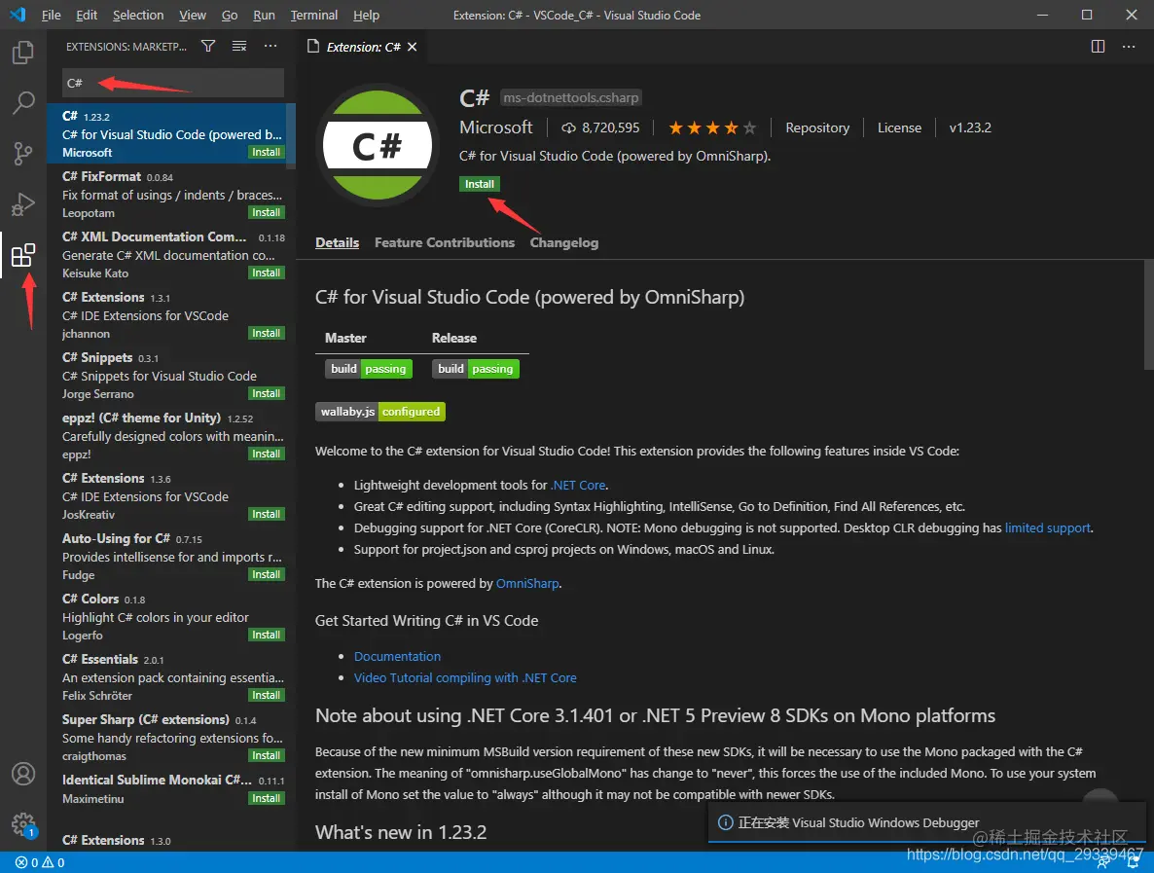Install Auto-Using for C# extension
Screen dimensions: 1154x873
pos(266,575)
